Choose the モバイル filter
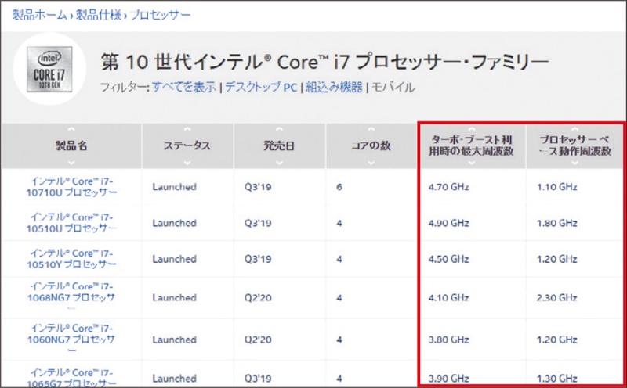The width and height of the screenshot is (627, 388). pyautogui.click(x=393, y=87)
